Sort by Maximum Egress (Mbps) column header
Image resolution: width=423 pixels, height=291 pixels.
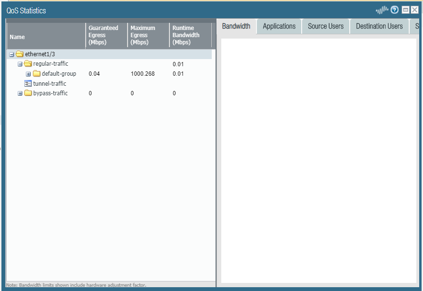click(x=148, y=36)
